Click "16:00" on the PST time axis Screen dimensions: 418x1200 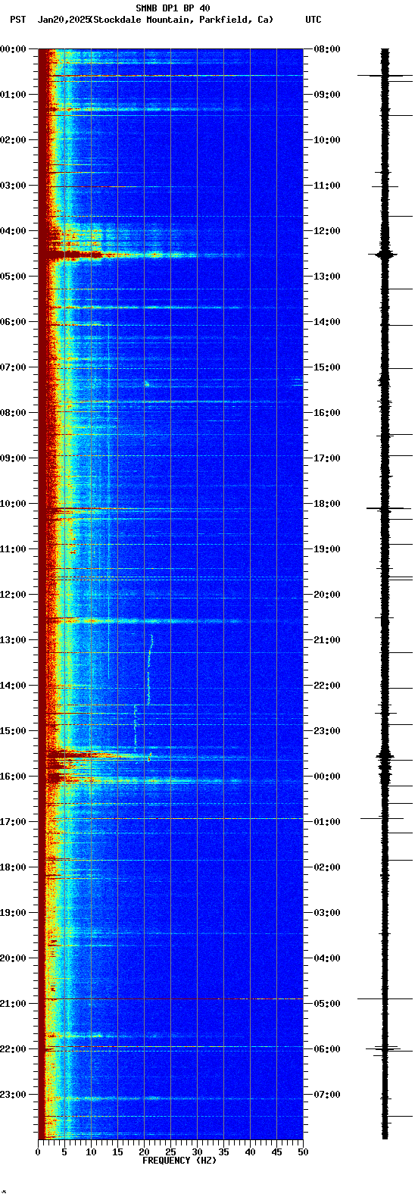[13, 777]
